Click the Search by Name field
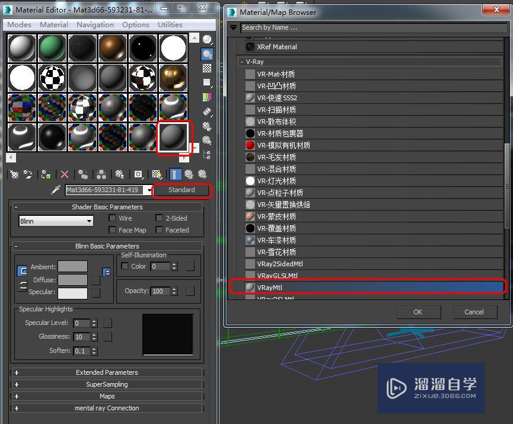The width and height of the screenshot is (513, 424). tap(374, 27)
